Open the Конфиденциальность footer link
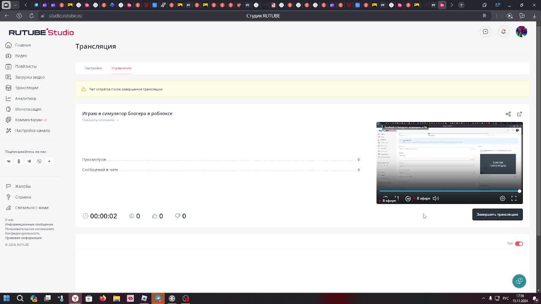Image resolution: width=541 pixels, height=304 pixels. [x=22, y=233]
